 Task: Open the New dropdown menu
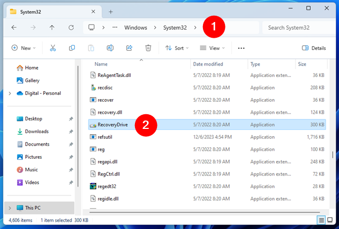[x=24, y=48]
